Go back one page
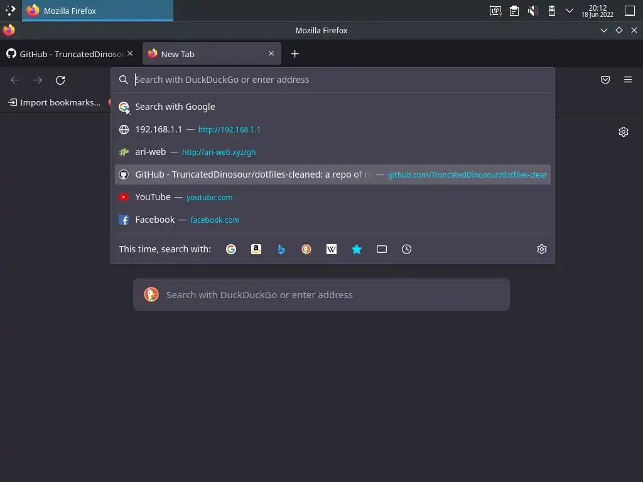The height and width of the screenshot is (482, 643). click(x=15, y=80)
